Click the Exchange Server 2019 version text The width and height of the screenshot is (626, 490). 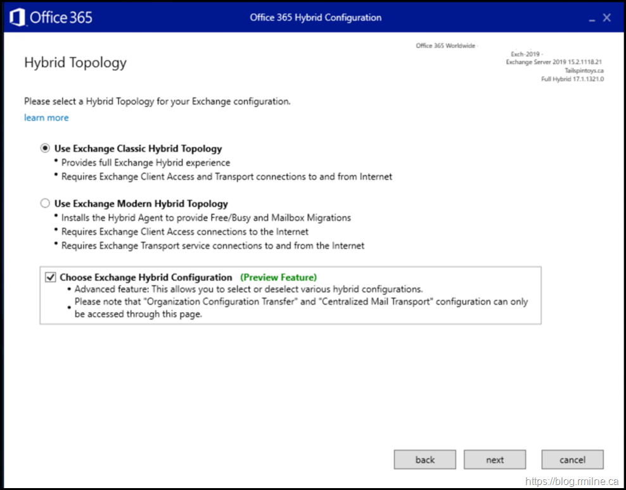553,62
